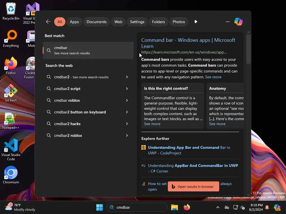
Task: Click Open results in browser button
Action: (x=193, y=186)
